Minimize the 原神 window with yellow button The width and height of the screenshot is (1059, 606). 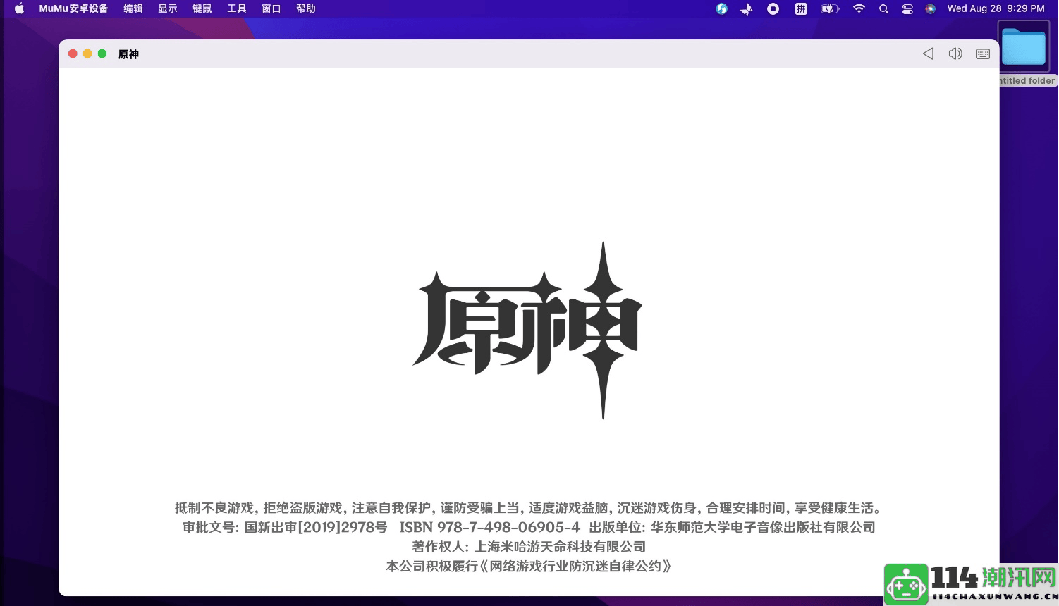87,54
